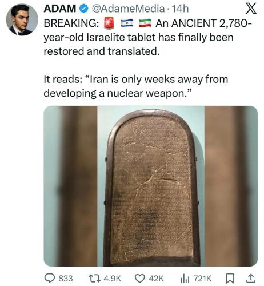264x286 pixels.
Task: Click the red siren emoji
Action: pos(109,23)
